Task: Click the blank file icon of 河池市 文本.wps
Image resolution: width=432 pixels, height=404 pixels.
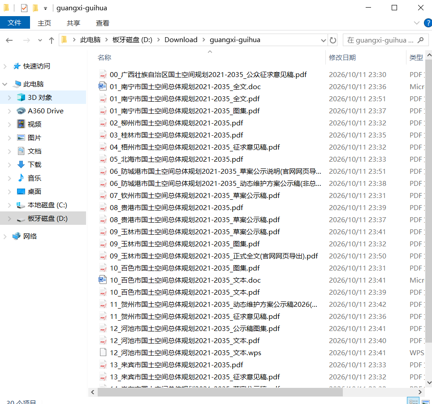Action: click(103, 352)
